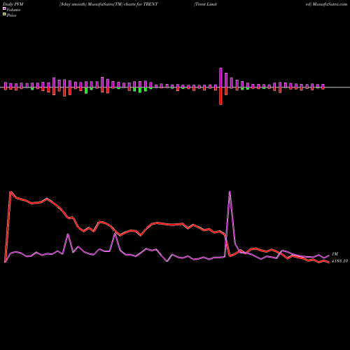Image resolution: width=350 pixels, height=350 pixels.
Task: Click the MunafaSutra.com watermark text top right
Action: coord(330,4)
